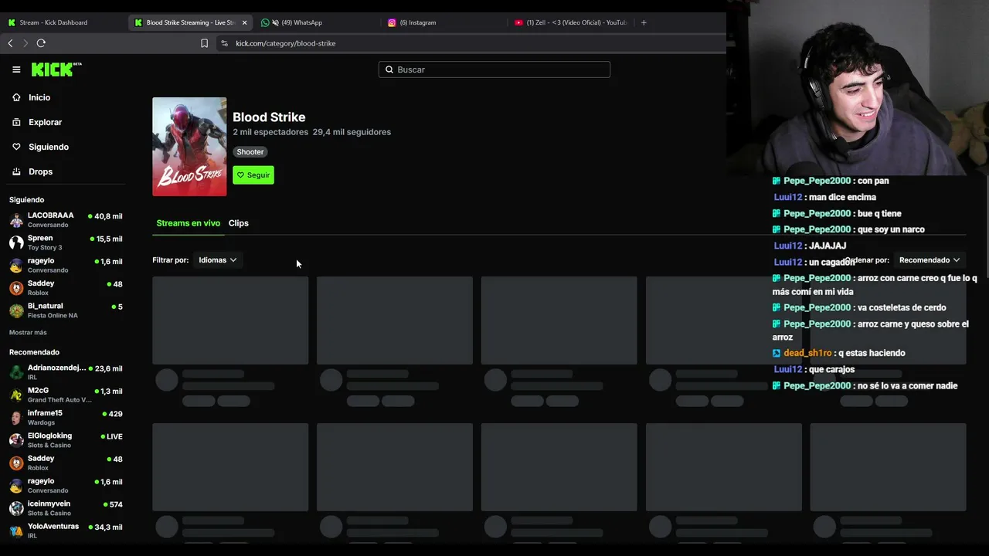Select the Streams en vivo tab
This screenshot has height=556, width=989.
[x=189, y=223]
